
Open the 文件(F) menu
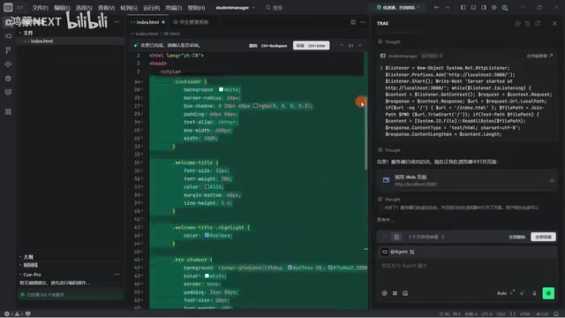(40, 8)
